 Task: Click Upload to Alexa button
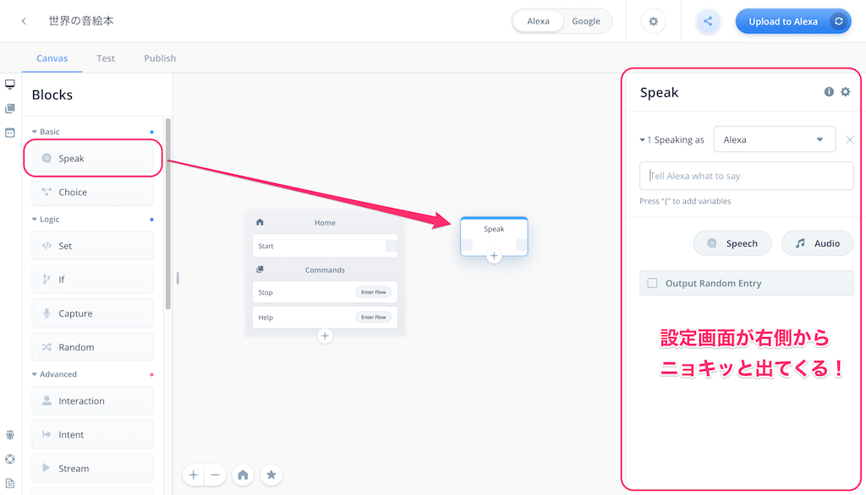[x=793, y=21]
